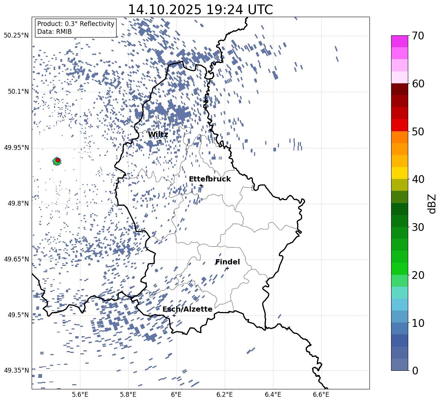
Task: Click the dBZ colorbar axis label
Action: (x=432, y=203)
